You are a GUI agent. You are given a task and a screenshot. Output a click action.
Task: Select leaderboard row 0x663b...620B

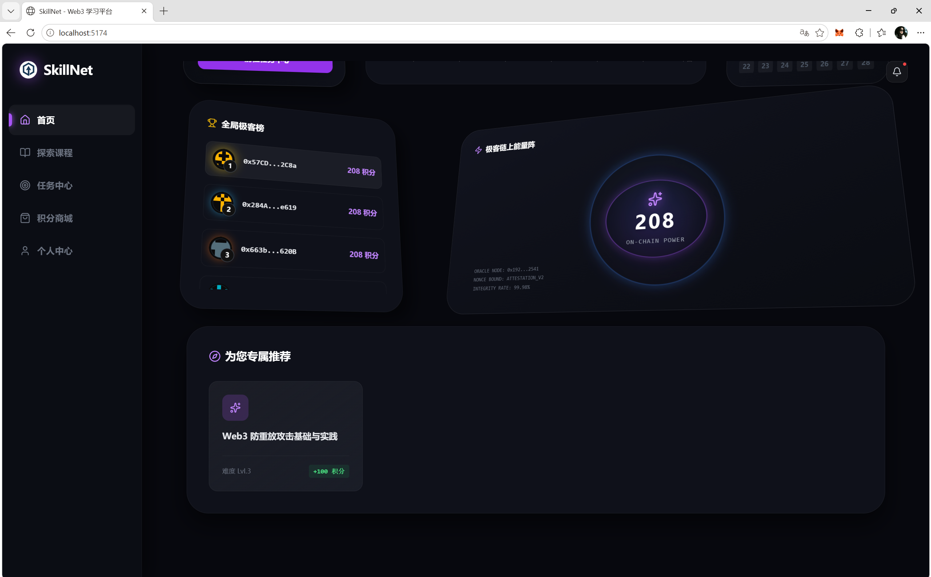pyautogui.click(x=293, y=250)
